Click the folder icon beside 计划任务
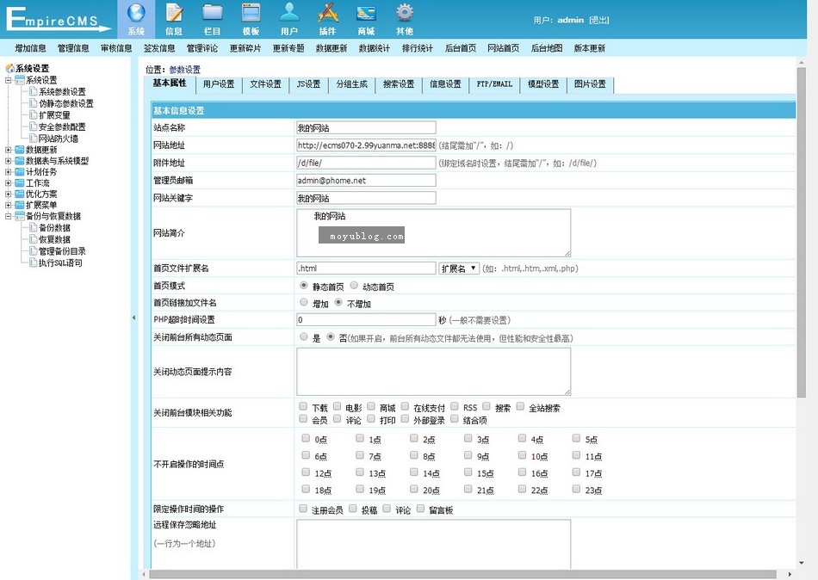The image size is (818, 580). pos(20,171)
